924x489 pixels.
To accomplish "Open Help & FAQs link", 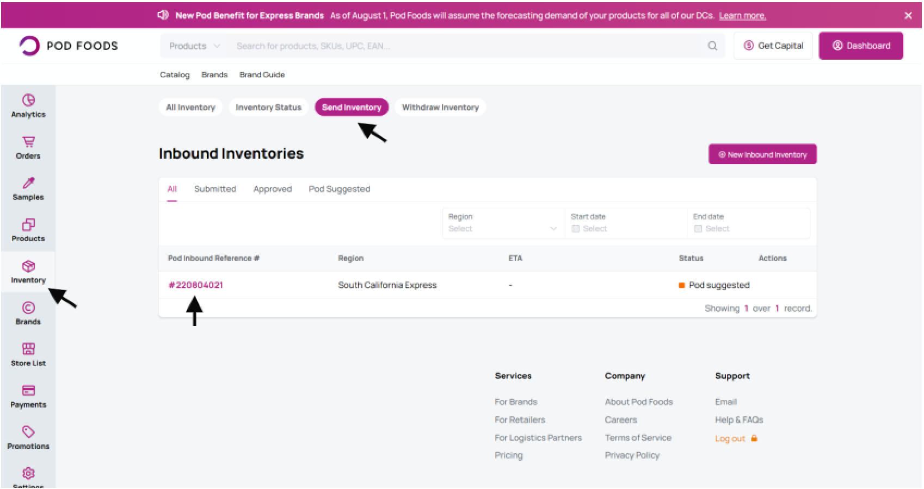I will (739, 420).
